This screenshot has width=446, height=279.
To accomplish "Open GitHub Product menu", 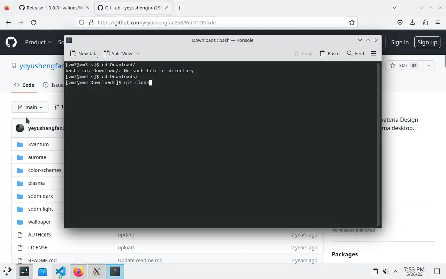I will coord(38,42).
